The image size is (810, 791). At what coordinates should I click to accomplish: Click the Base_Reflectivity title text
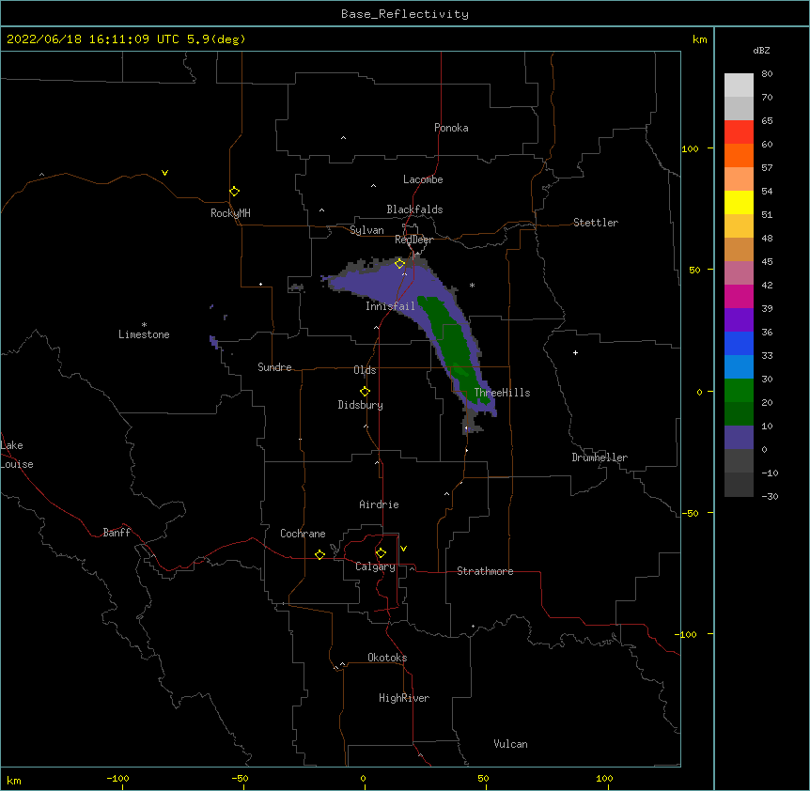(x=405, y=14)
